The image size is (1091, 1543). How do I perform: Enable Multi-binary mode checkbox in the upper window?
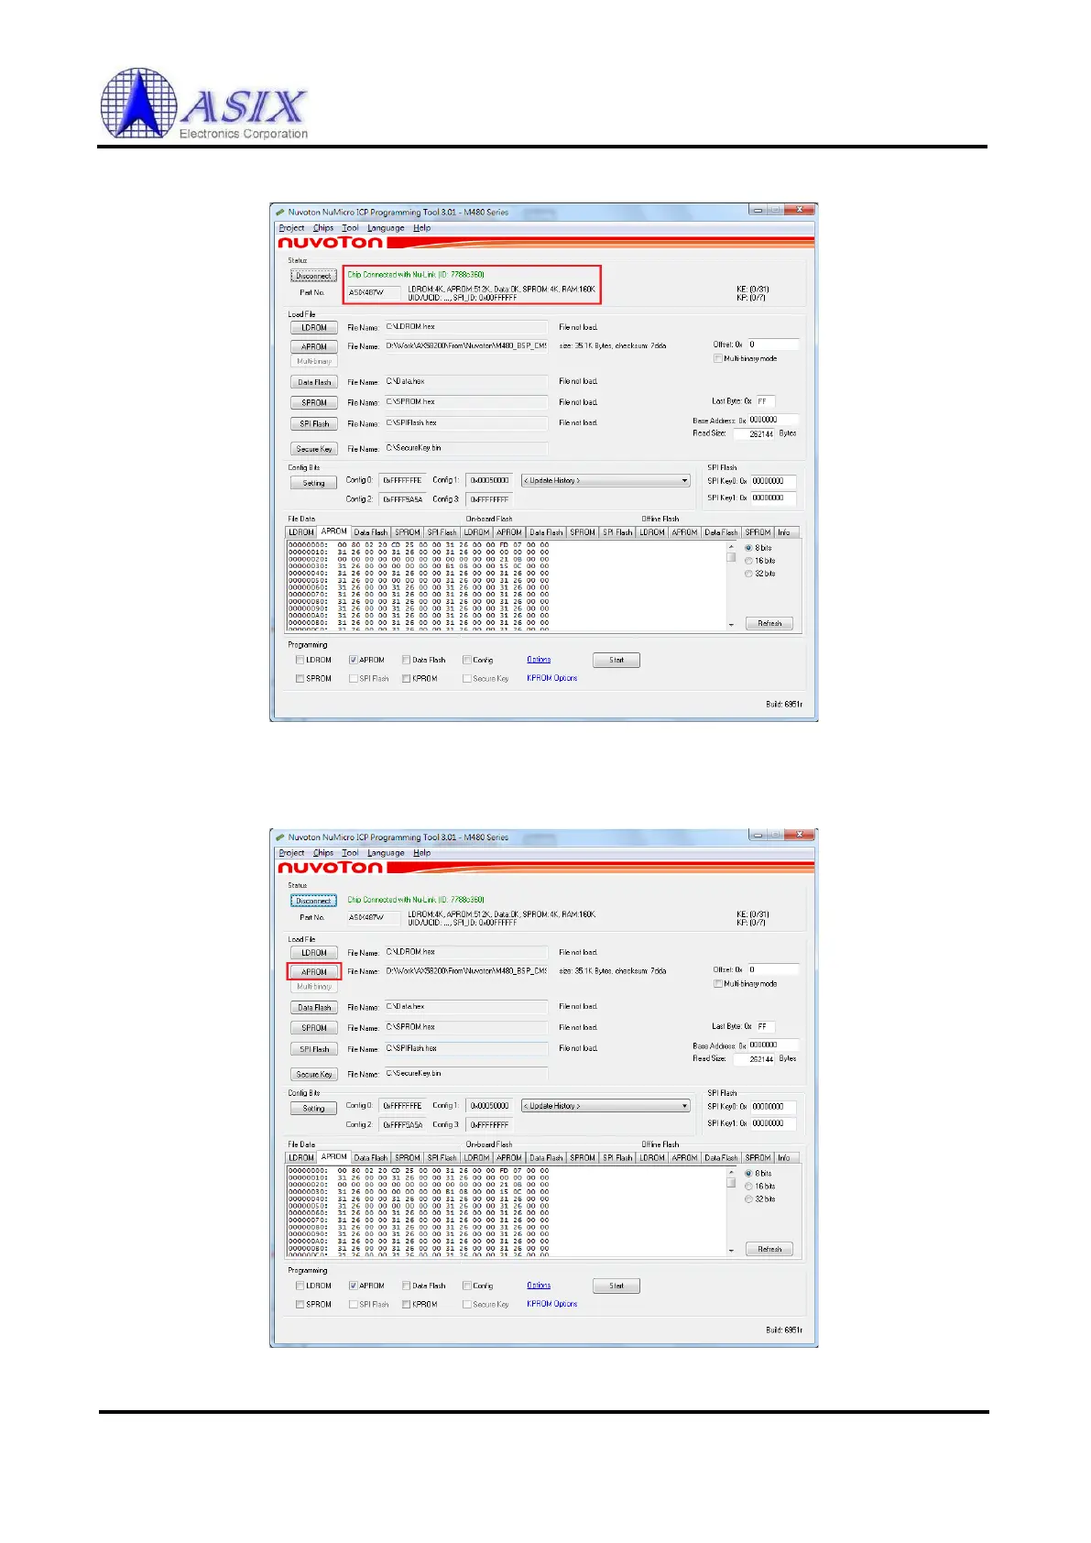[x=717, y=358]
